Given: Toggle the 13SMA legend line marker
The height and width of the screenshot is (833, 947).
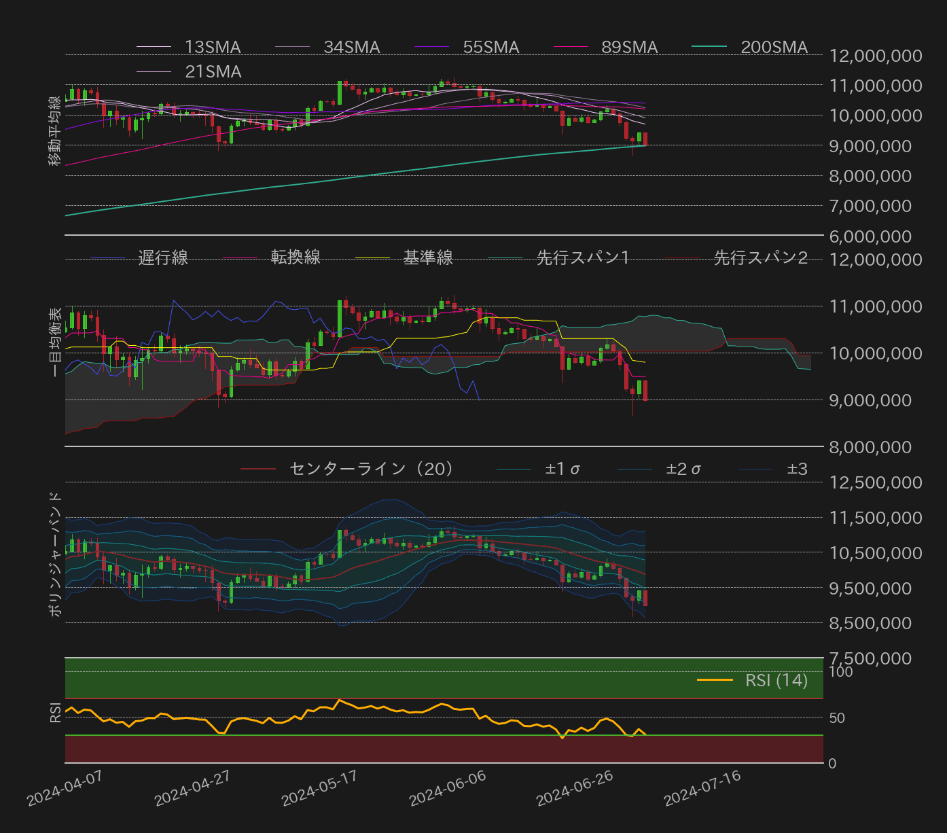Looking at the screenshot, I should pyautogui.click(x=155, y=47).
